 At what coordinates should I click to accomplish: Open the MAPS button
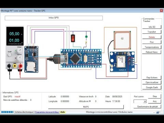[x=86, y=107]
